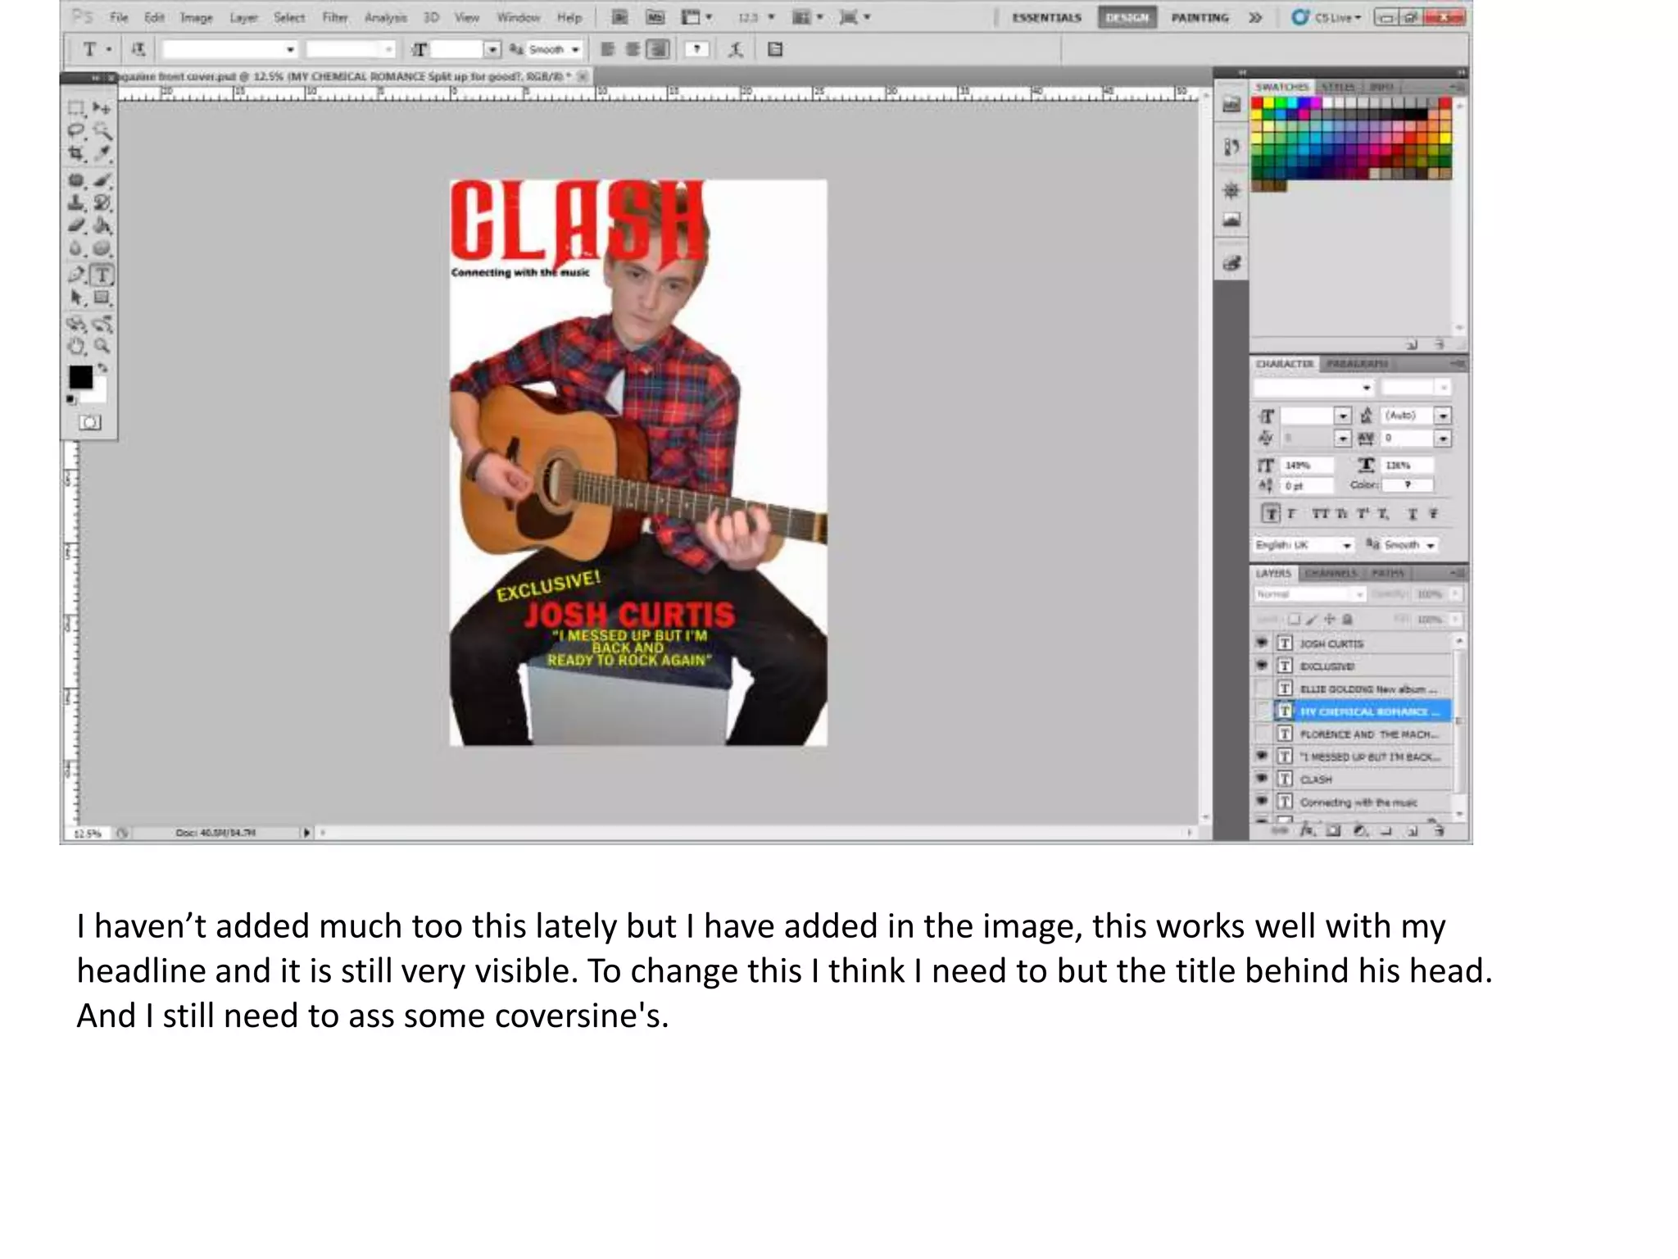Viewport: 1678px width, 1259px height.
Task: Show the MY CHEMICAL ROMANCE layer
Action: pyautogui.click(x=1262, y=711)
